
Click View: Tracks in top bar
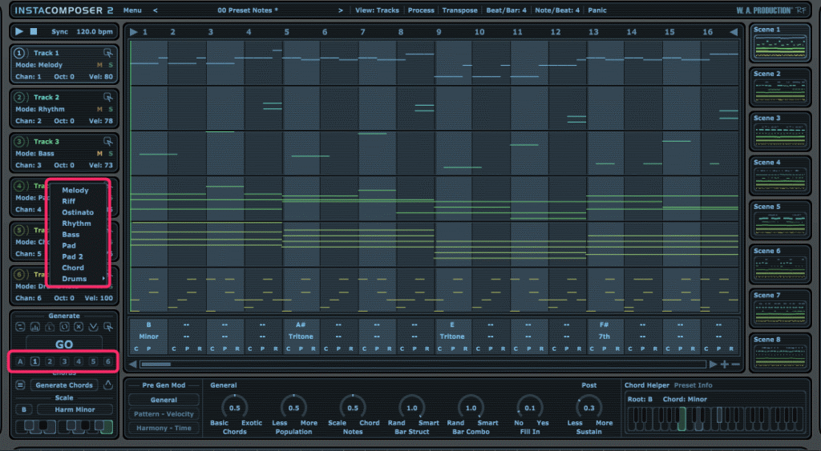[x=377, y=10]
